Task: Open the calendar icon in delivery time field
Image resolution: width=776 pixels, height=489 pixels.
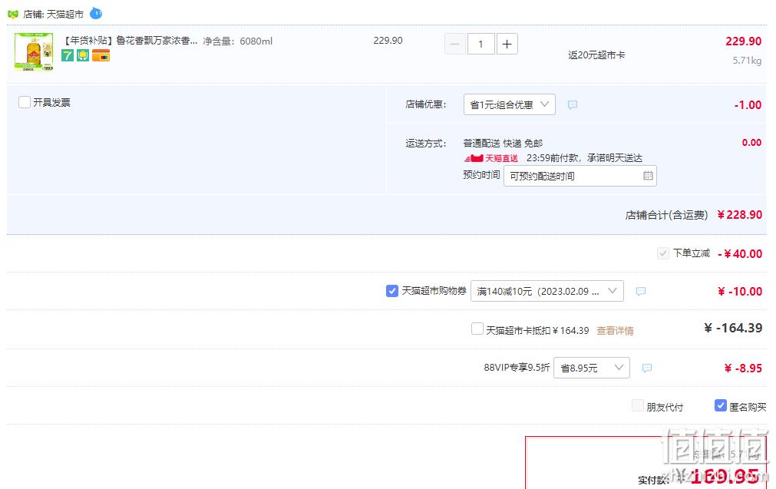Action: click(x=648, y=176)
